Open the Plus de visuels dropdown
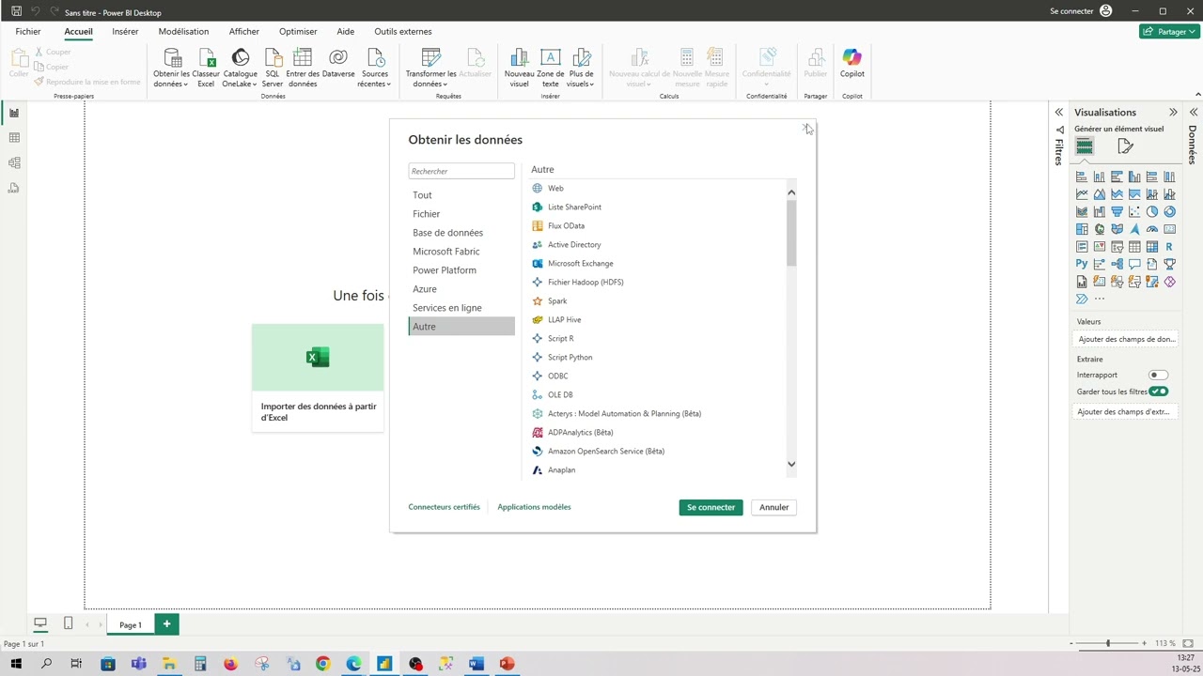1203x676 pixels. click(581, 69)
